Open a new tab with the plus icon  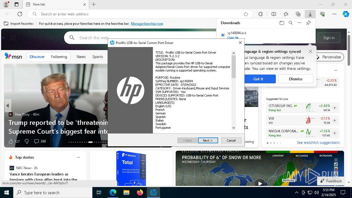pyautogui.click(x=94, y=4)
